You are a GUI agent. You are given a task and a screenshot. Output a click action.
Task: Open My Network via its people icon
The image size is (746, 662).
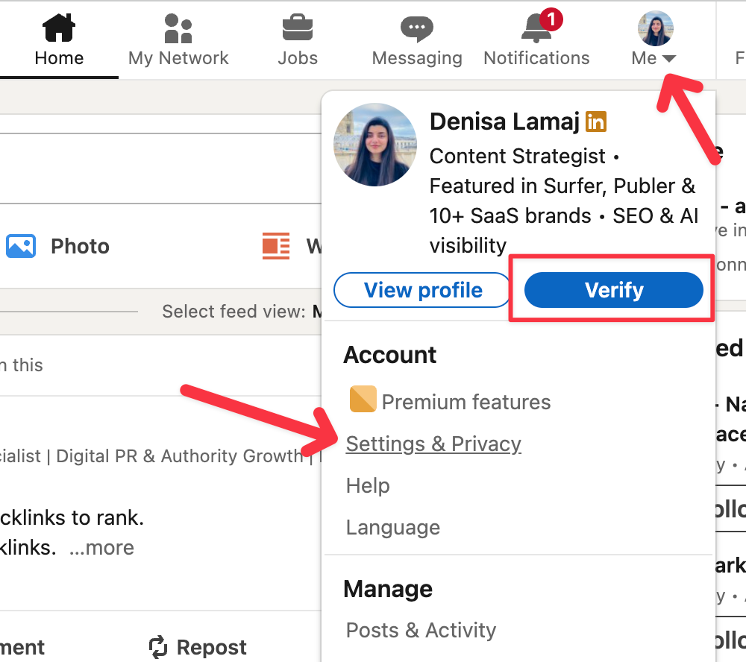pyautogui.click(x=178, y=25)
